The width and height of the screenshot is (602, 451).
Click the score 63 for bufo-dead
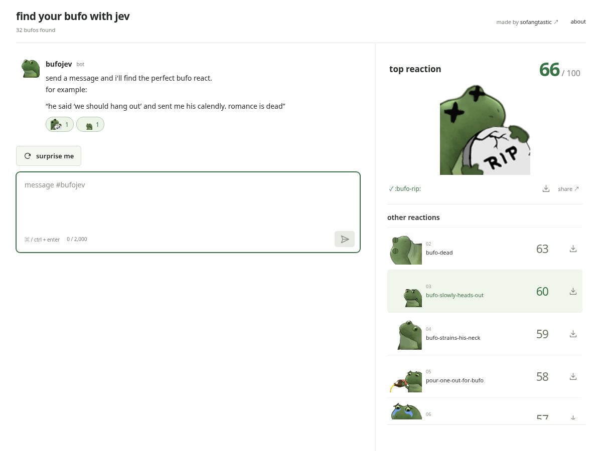coord(542,249)
